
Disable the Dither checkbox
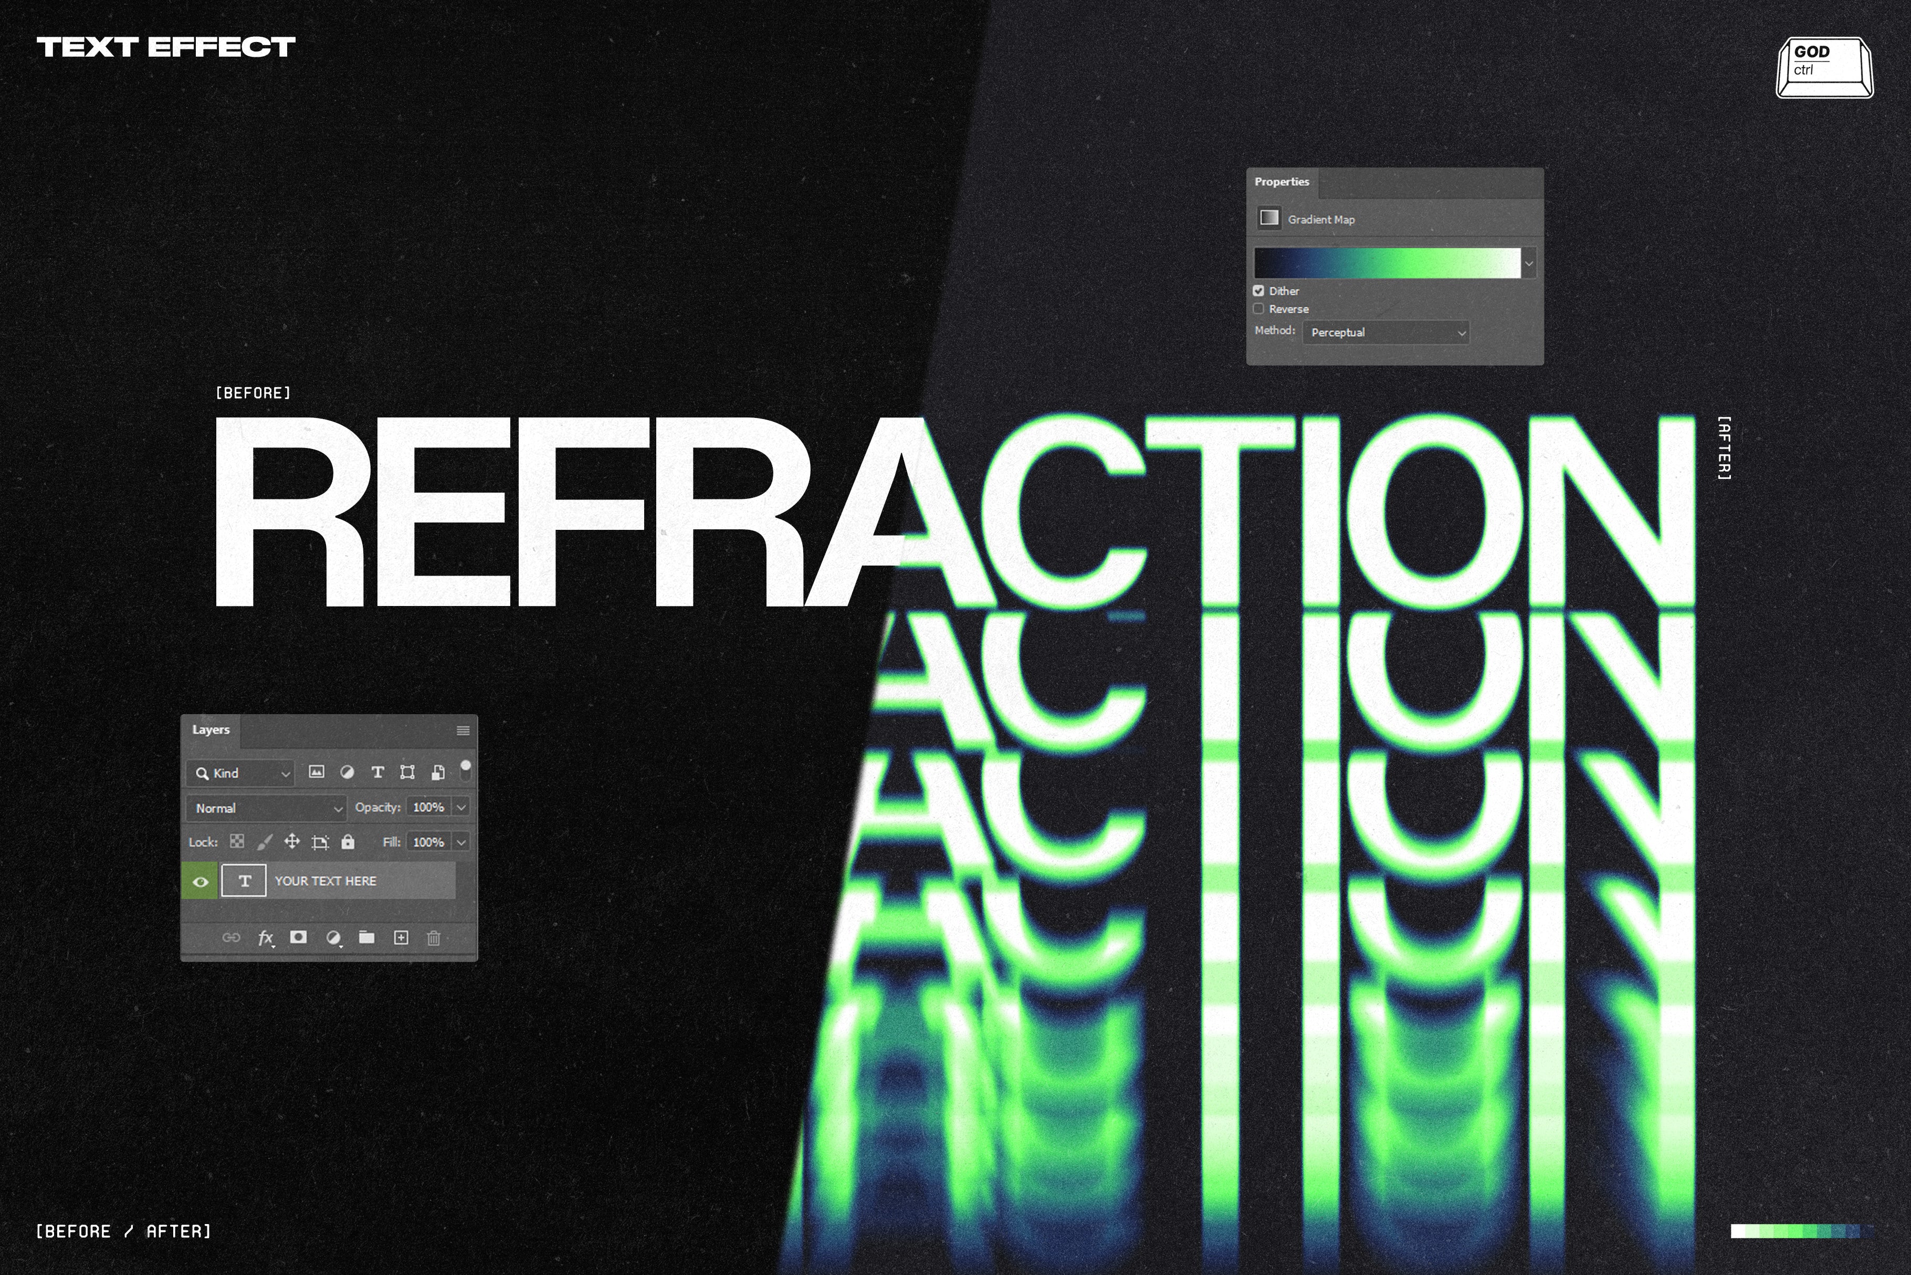[1259, 290]
